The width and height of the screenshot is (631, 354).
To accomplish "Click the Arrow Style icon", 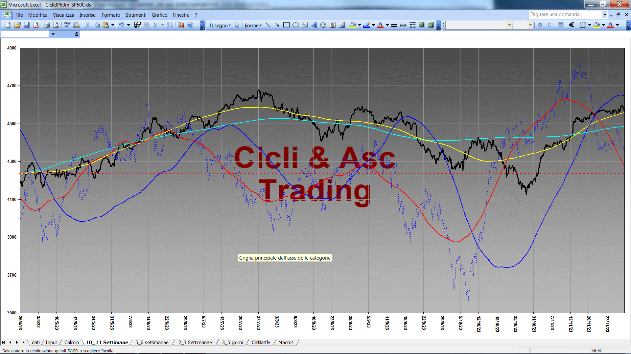I will click(x=412, y=25).
